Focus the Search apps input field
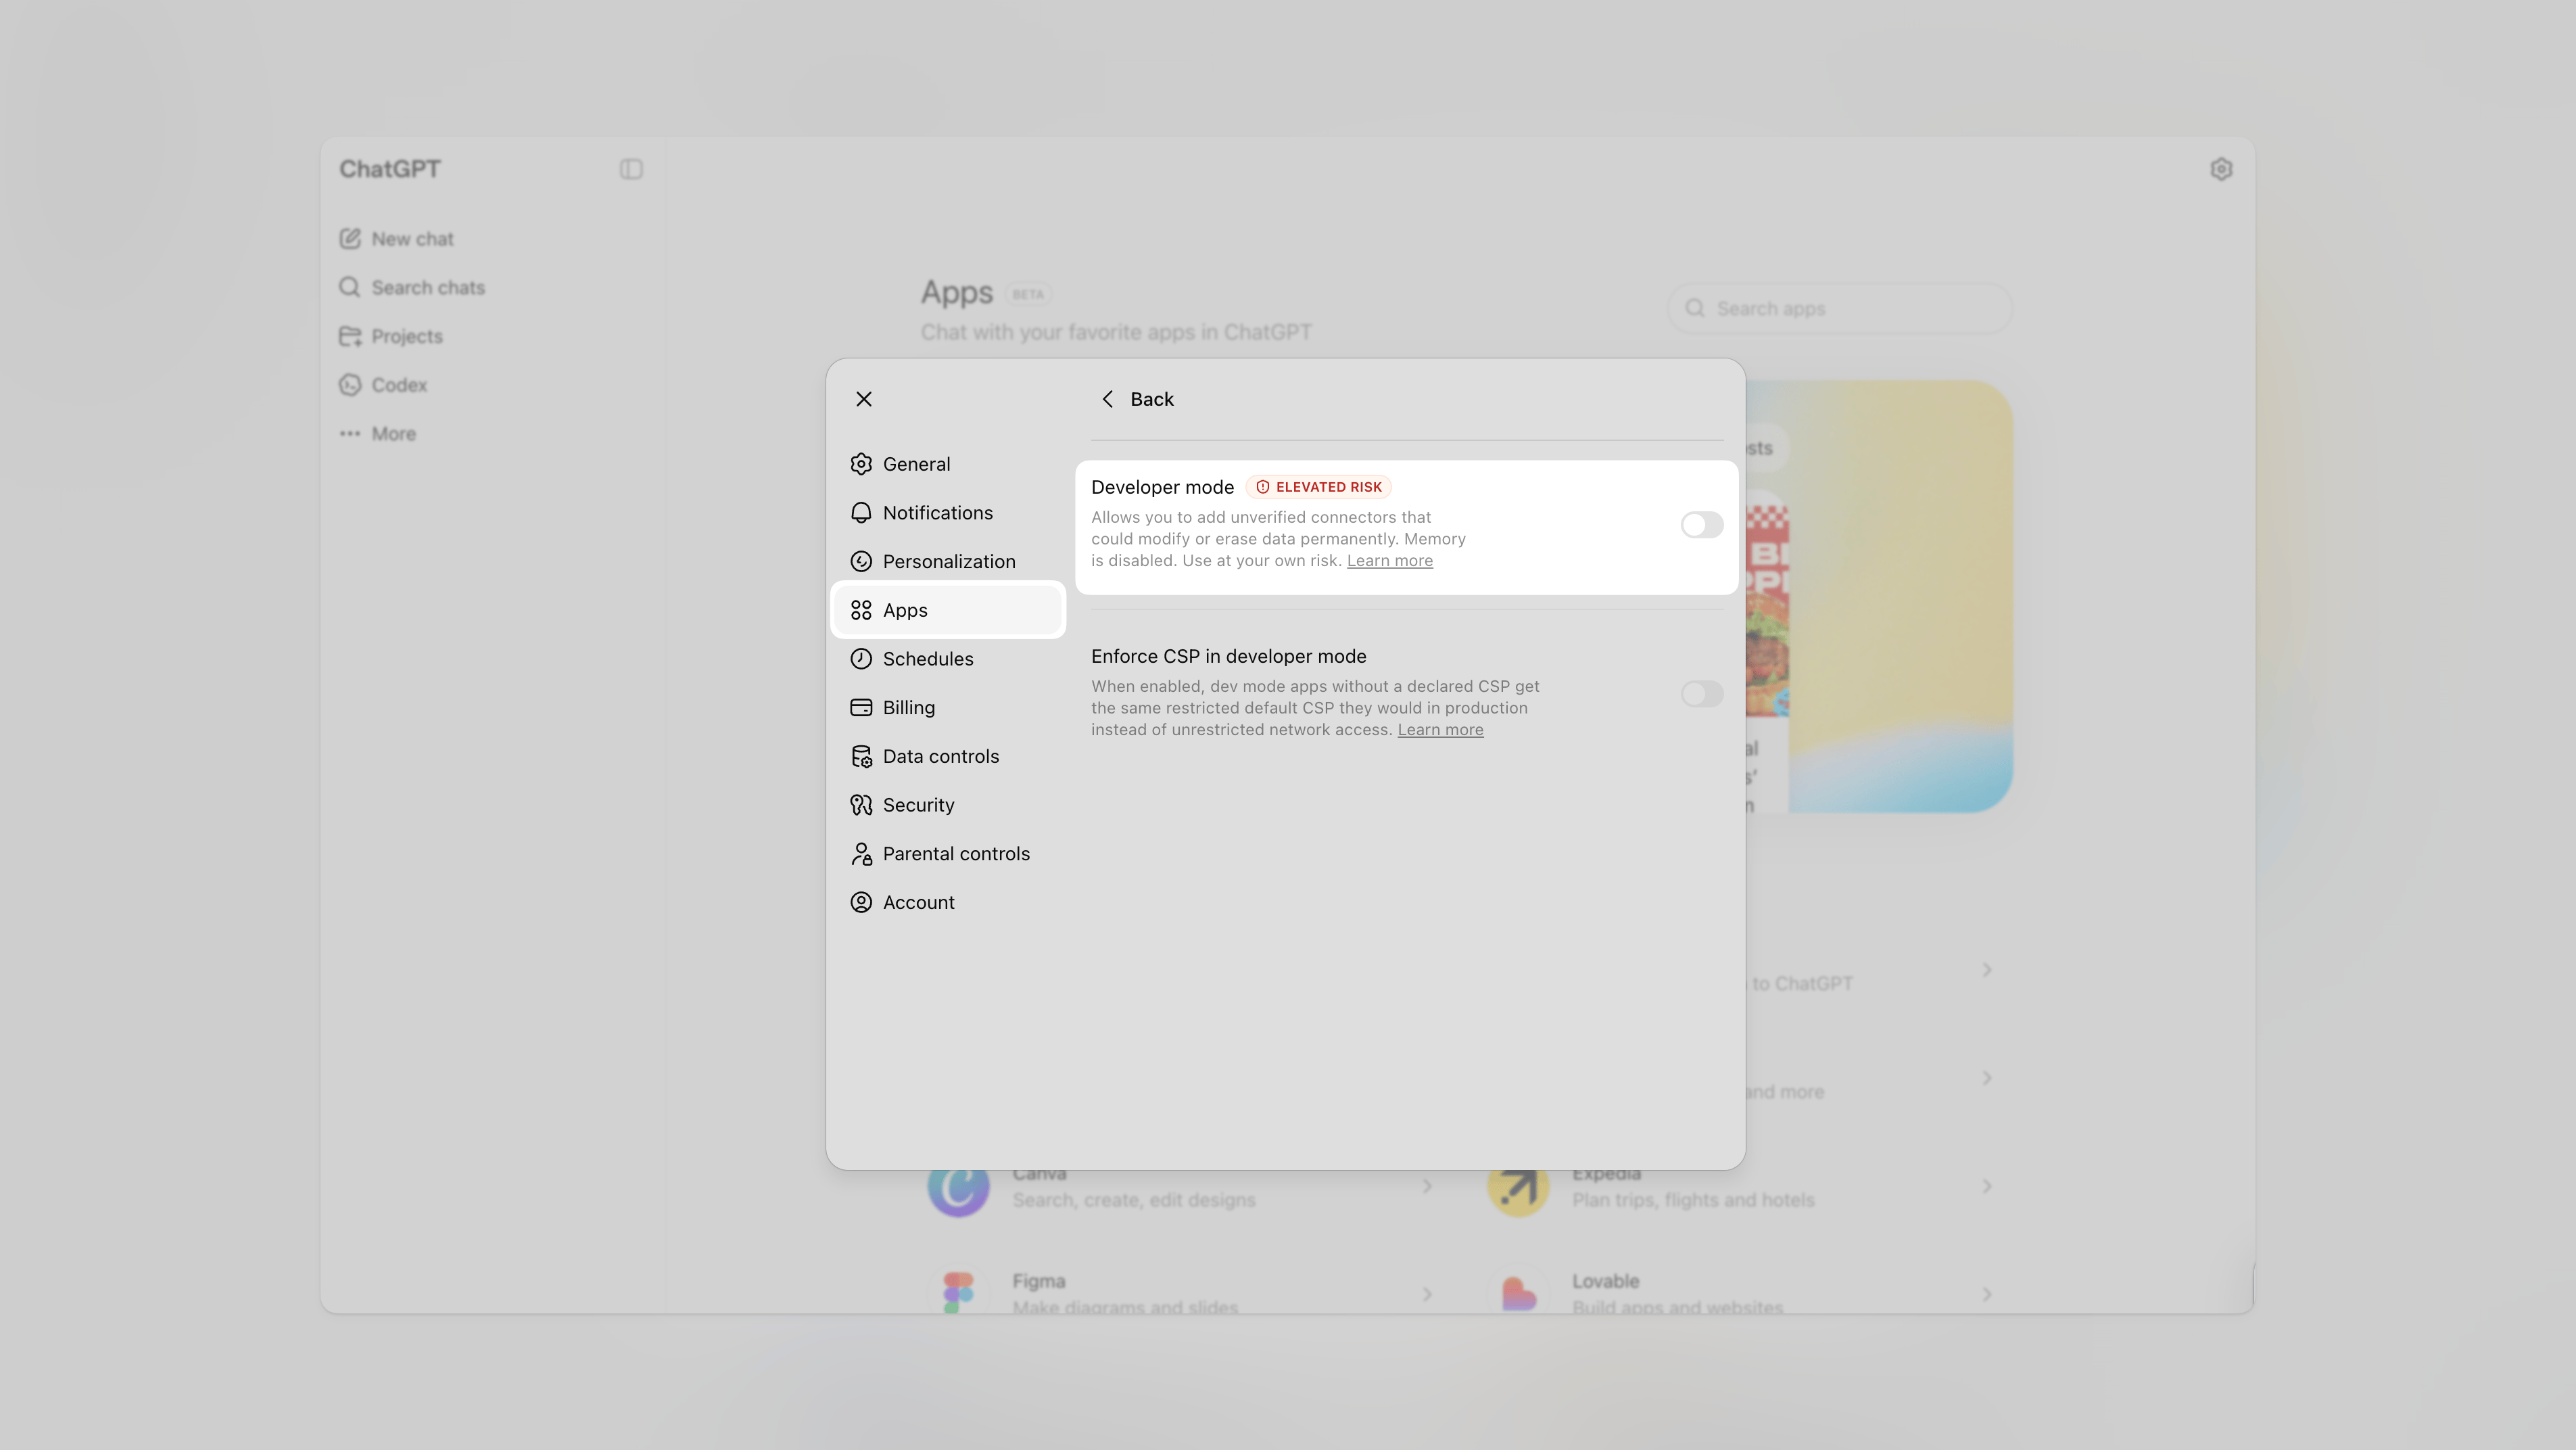Viewport: 2576px width, 1450px height. pyautogui.click(x=1840, y=309)
